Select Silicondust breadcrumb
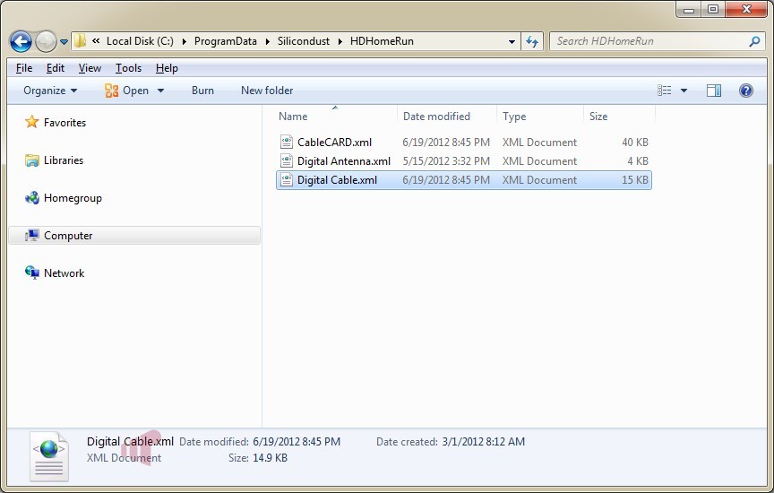This screenshot has height=493, width=774. pos(304,41)
